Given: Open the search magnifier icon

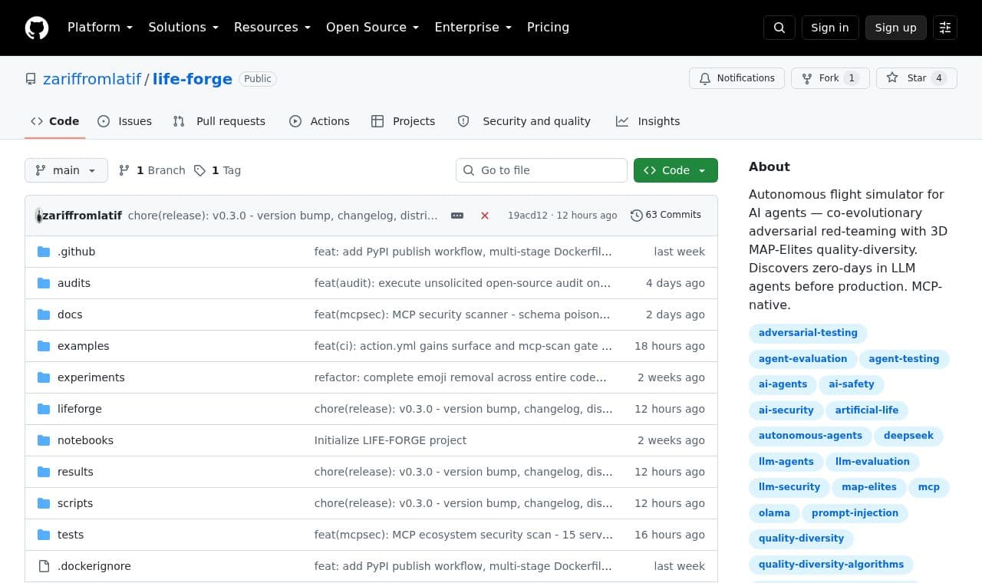Looking at the screenshot, I should pyautogui.click(x=779, y=28).
